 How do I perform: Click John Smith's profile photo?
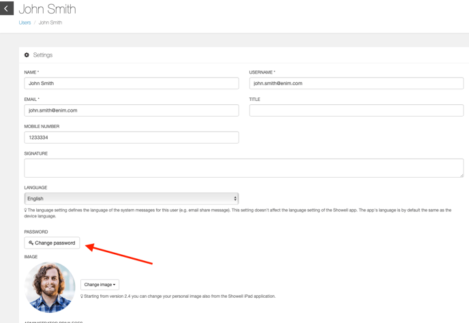point(50,288)
